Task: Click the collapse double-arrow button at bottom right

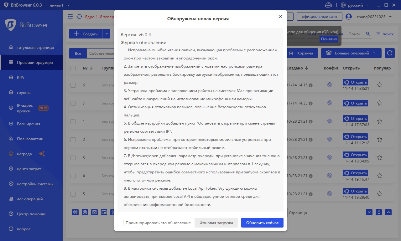Action: point(379,212)
